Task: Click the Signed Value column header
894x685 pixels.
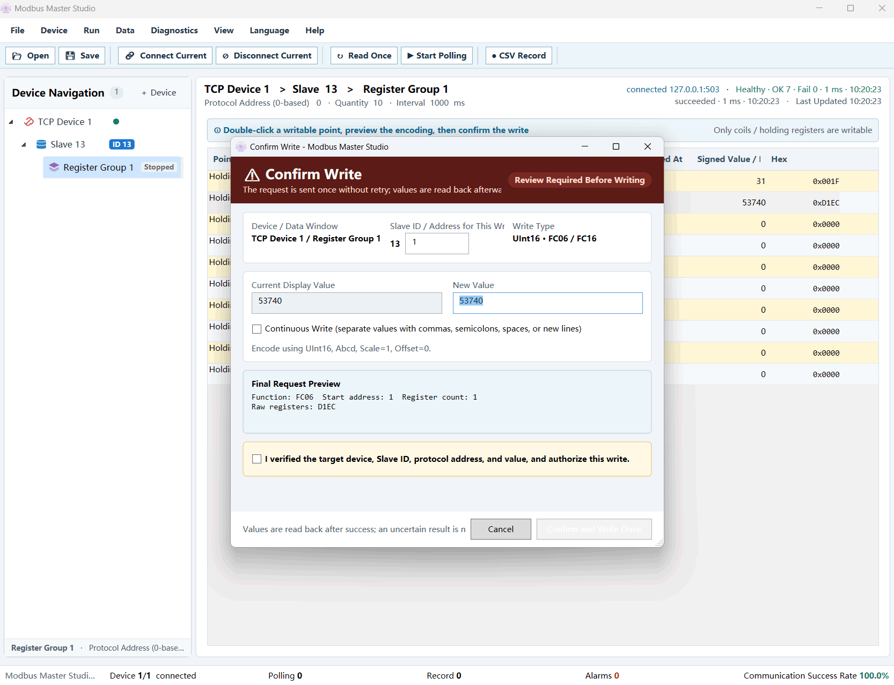Action: (x=729, y=159)
